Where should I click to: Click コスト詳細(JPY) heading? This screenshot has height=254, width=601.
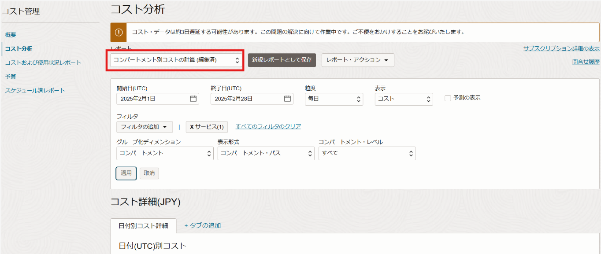tap(145, 202)
